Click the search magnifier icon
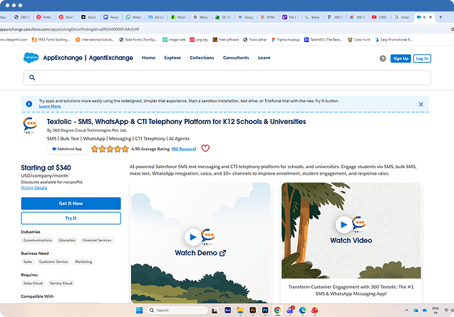Screen dimensions: 454x317 [32, 78]
